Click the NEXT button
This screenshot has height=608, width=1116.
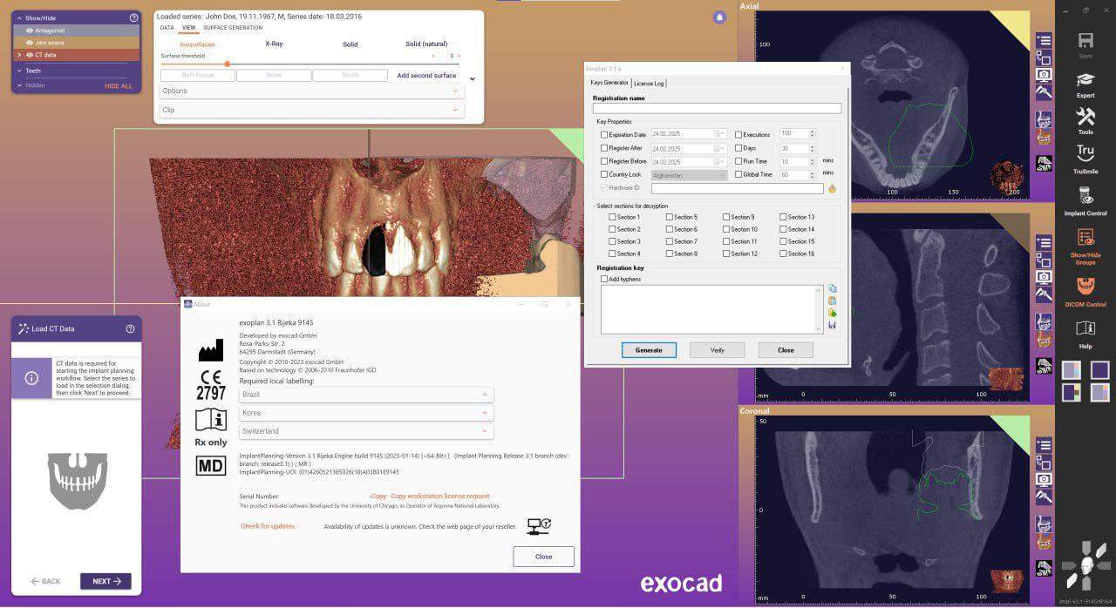pyautogui.click(x=105, y=581)
